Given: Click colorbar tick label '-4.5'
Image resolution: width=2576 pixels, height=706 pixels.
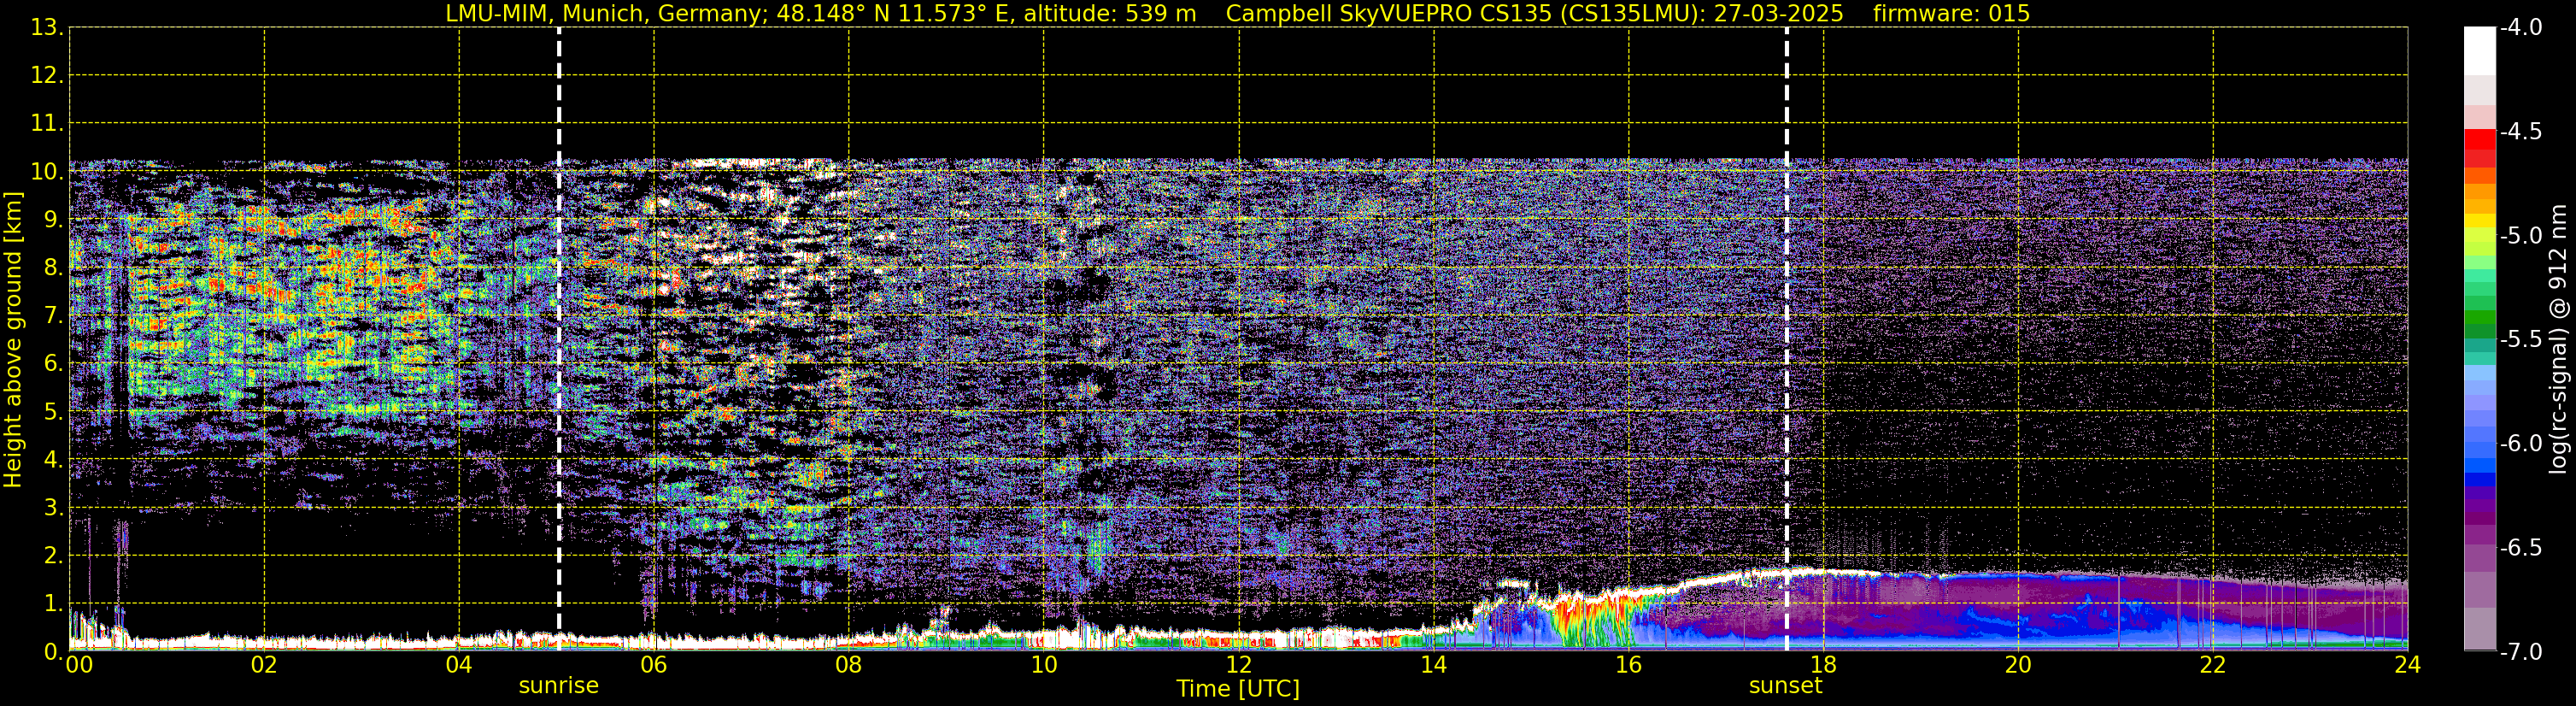Looking at the screenshot, I should pyautogui.click(x=2520, y=132).
